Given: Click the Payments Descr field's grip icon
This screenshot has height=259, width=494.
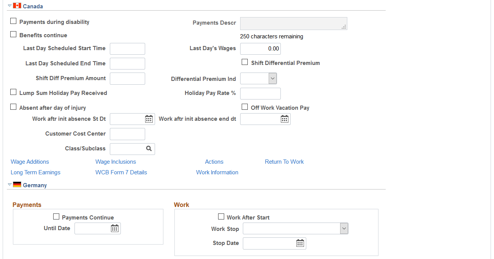Looking at the screenshot, I should point(344,27).
